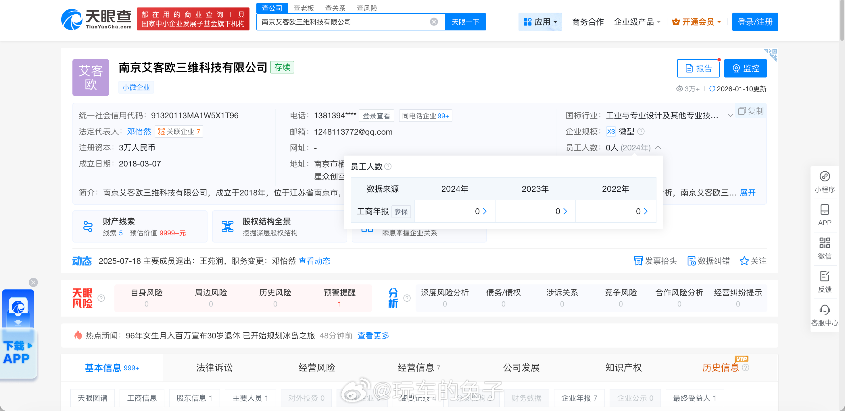Open legal representative 邓怡然 link
The width and height of the screenshot is (845, 411).
139,131
